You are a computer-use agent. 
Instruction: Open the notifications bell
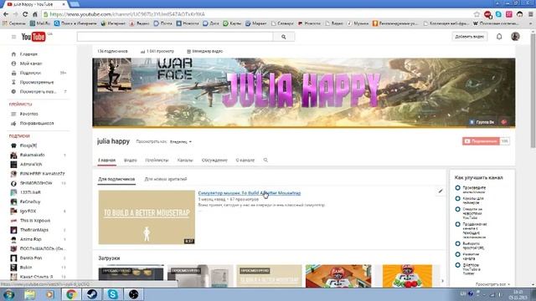tap(499, 37)
